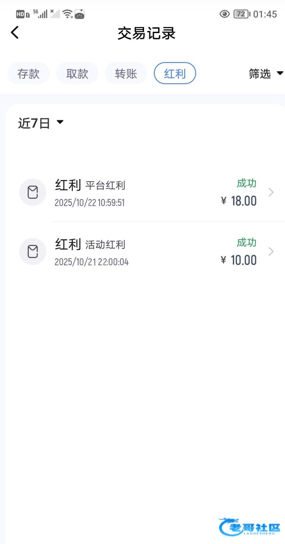Image resolution: width=285 pixels, height=544 pixels.
Task: Tap the 活动红利 transaction wallet icon
Action: (x=33, y=252)
